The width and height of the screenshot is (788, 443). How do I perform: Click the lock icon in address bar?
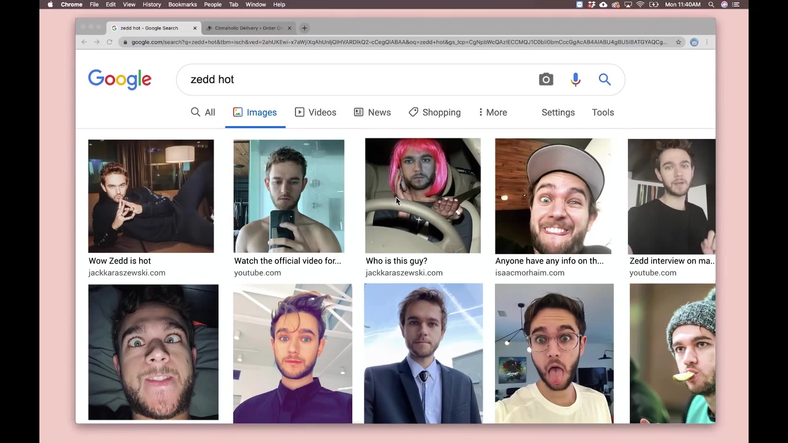pos(126,42)
